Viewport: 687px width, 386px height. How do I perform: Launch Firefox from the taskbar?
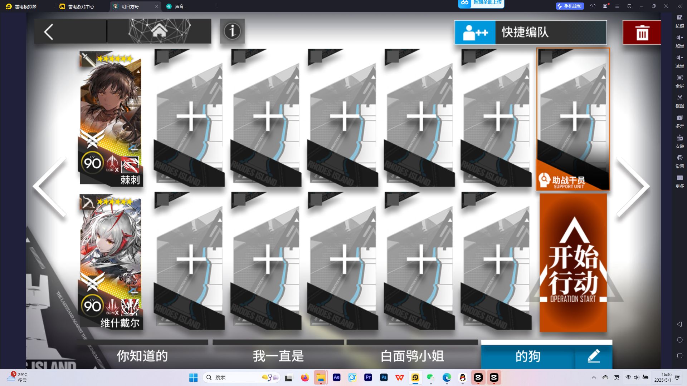pos(305,377)
